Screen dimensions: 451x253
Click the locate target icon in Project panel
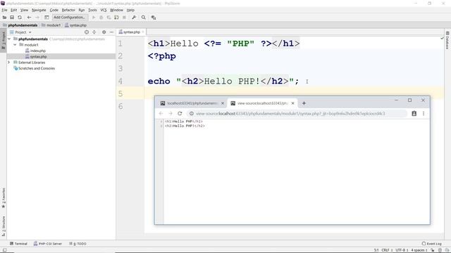pyautogui.click(x=87, y=32)
